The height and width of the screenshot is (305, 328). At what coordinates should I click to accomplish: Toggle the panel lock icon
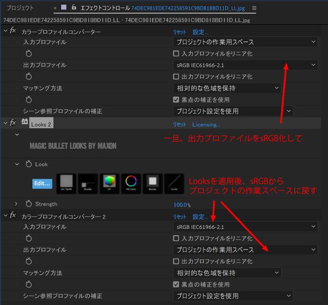pyautogui.click(x=74, y=7)
